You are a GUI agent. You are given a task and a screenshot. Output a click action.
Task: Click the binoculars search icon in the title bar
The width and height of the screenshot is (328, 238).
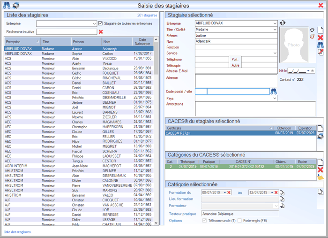pyautogui.click(x=6, y=5)
